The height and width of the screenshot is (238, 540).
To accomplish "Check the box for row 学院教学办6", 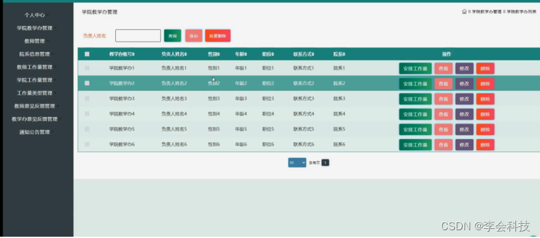I will tap(87, 144).
